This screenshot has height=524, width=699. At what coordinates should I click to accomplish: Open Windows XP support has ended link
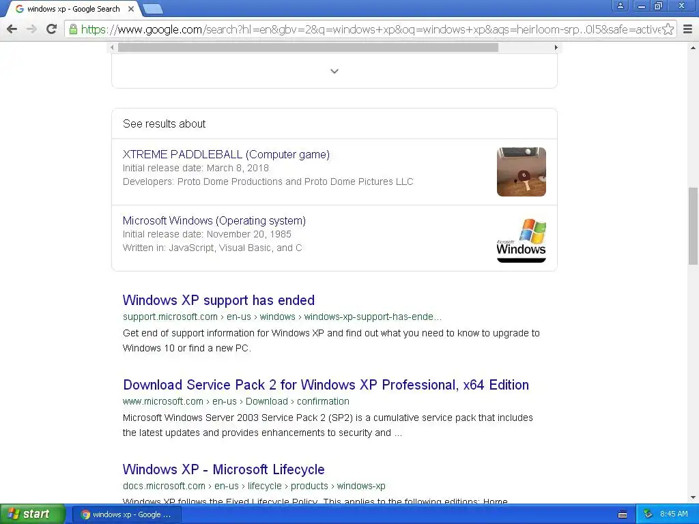point(218,300)
